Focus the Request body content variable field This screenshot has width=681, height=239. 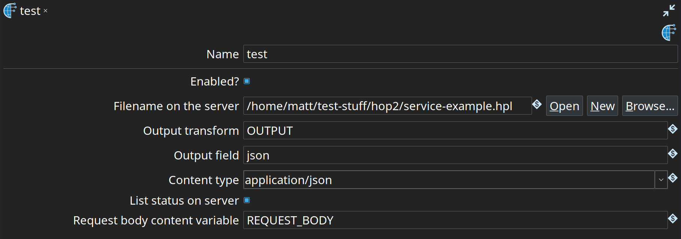455,220
